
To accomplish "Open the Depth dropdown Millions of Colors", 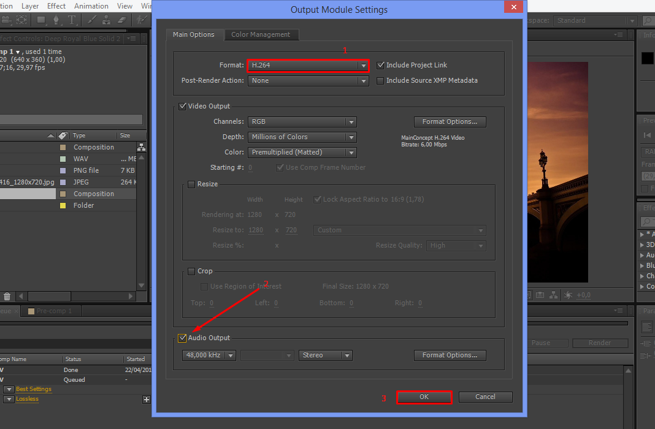I will click(302, 137).
